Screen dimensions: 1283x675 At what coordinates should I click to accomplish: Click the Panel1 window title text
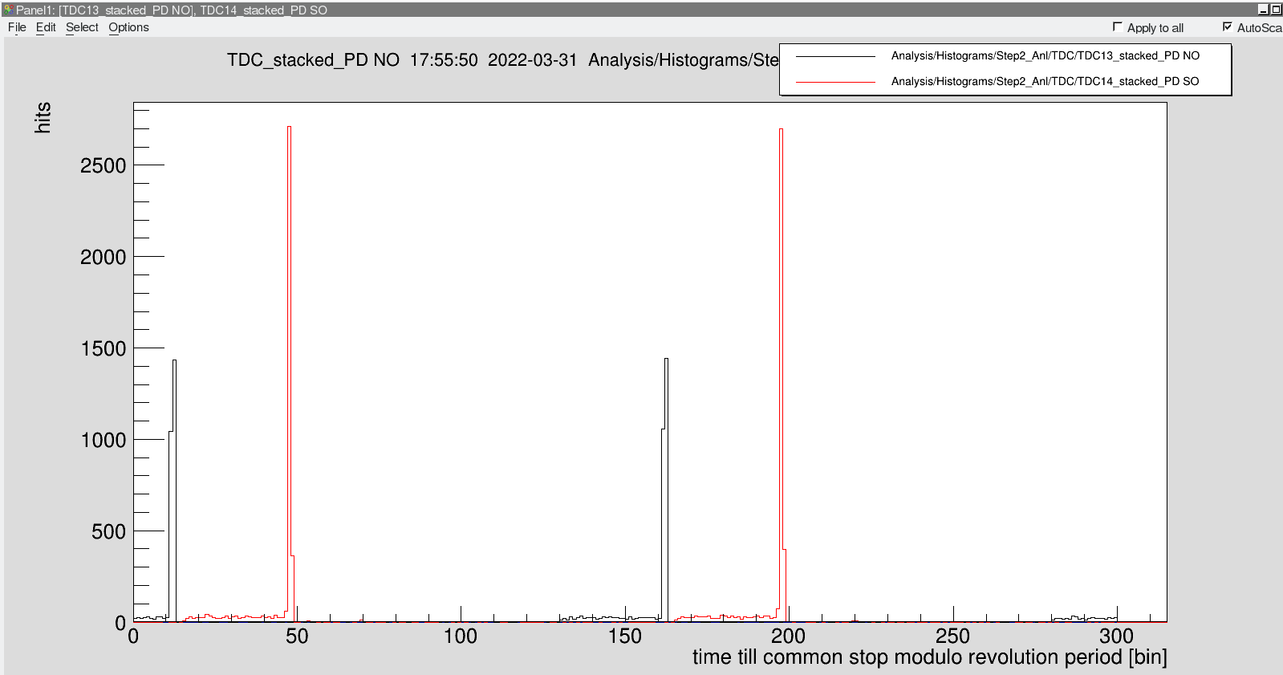coord(172,10)
